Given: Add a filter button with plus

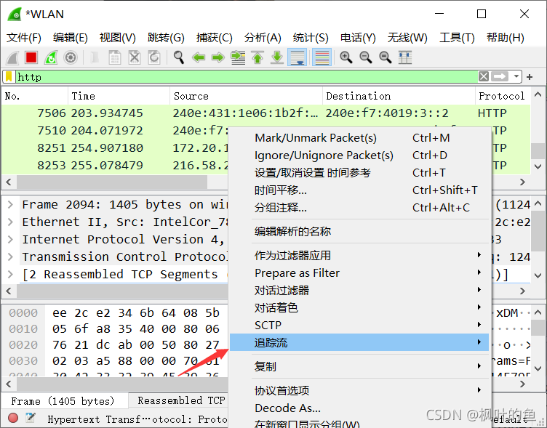Looking at the screenshot, I should pos(530,77).
